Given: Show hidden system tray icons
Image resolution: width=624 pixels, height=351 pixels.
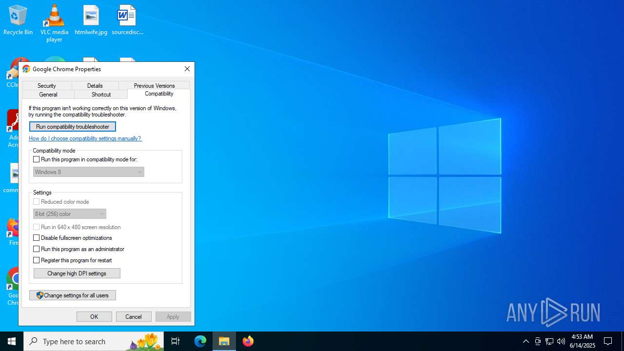Looking at the screenshot, I should [x=526, y=341].
